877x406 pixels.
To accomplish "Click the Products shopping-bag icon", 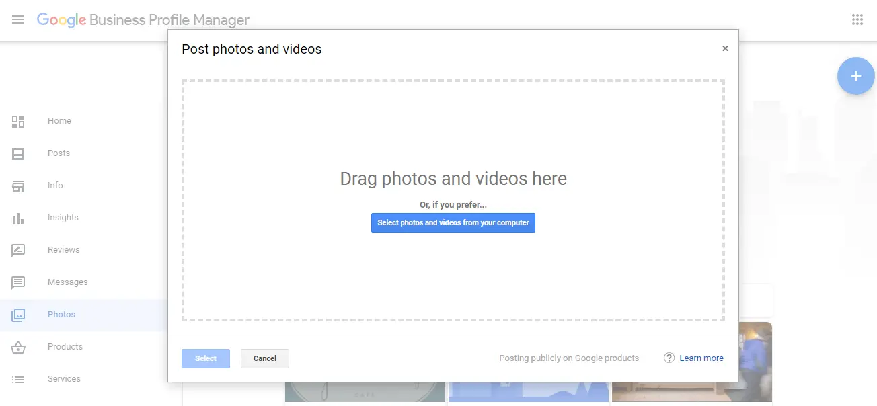I will click(x=18, y=346).
